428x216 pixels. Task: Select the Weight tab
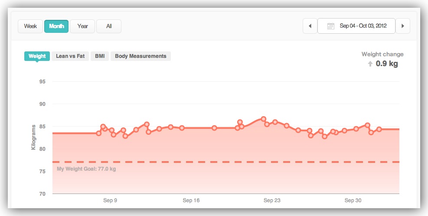(x=37, y=56)
